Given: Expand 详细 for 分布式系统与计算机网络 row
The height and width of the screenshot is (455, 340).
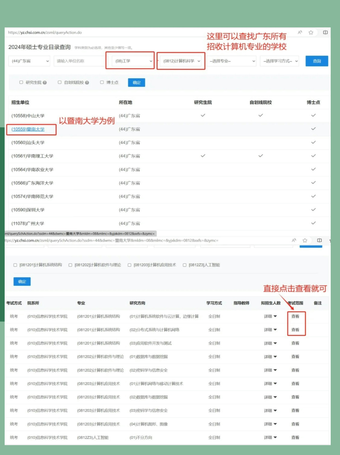Looking at the screenshot, I should (270, 330).
